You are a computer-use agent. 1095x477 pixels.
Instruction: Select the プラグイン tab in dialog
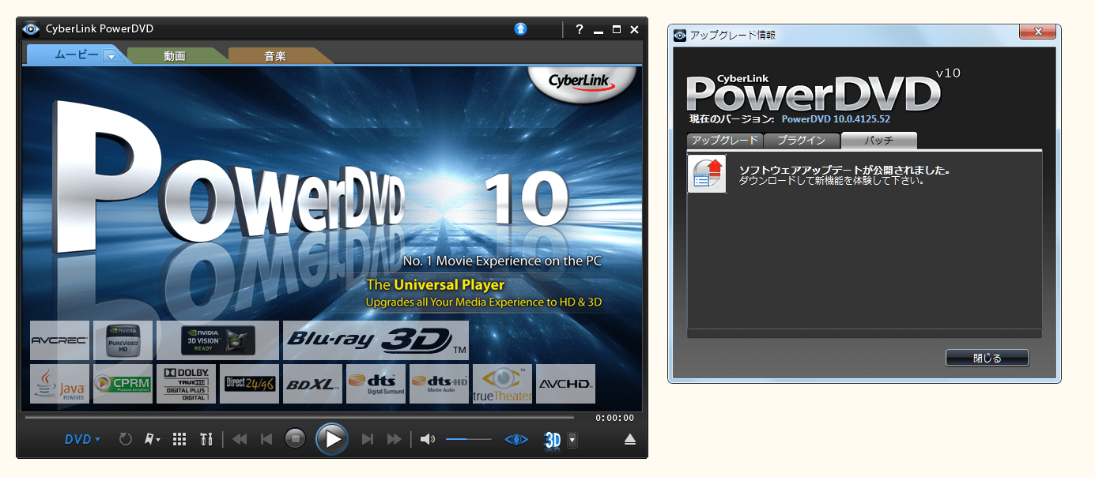[x=801, y=141]
